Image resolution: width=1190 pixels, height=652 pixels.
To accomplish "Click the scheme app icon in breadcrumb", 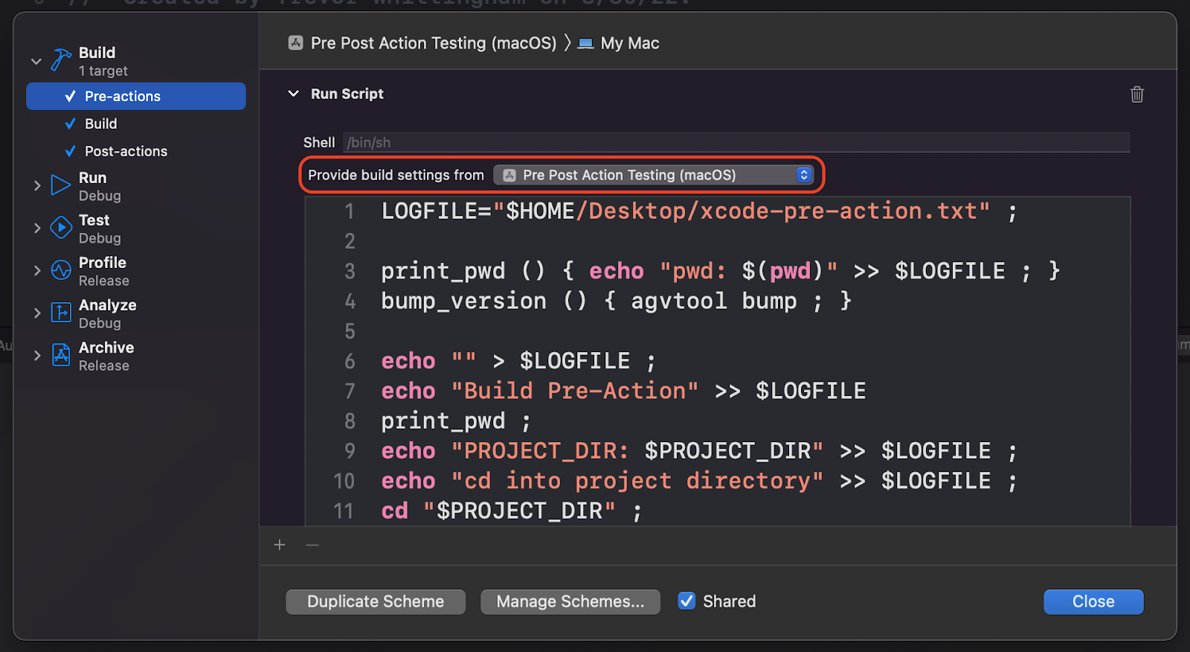I will pos(295,43).
